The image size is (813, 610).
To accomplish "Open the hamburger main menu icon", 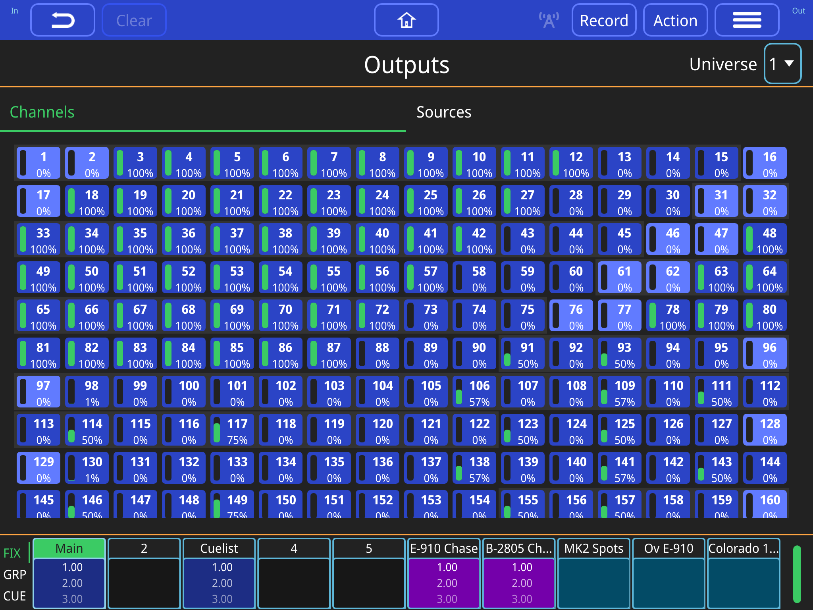I will (747, 19).
